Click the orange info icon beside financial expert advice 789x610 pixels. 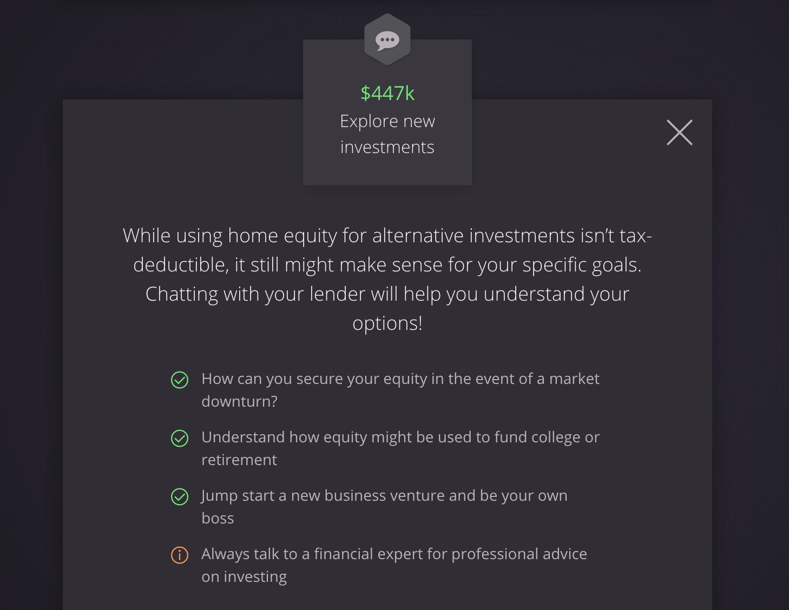coord(180,555)
